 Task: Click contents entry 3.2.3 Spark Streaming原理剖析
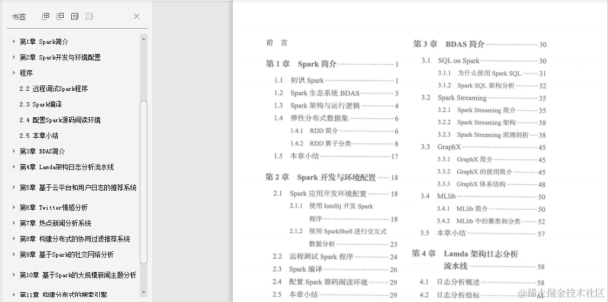coord(483,135)
